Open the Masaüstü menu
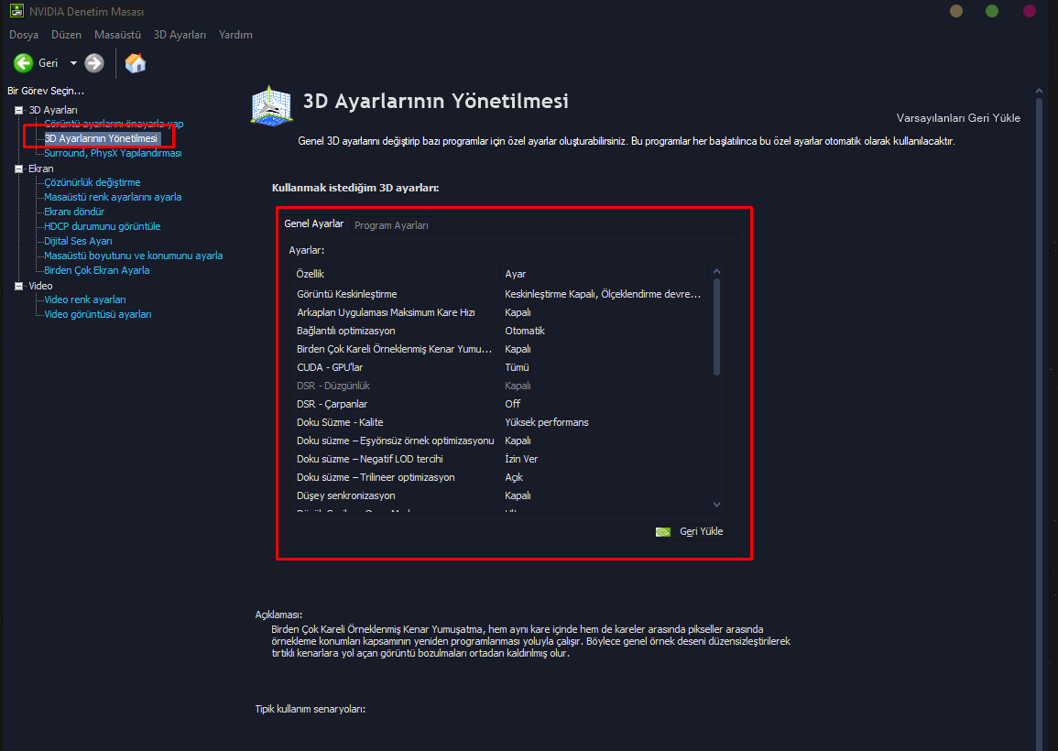Image resolution: width=1058 pixels, height=751 pixels. 117,35
